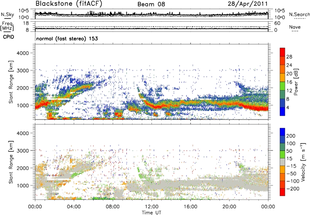Screen dimensions: 310x215
Task: Click the date "28/Apr/2011"
Action: (248, 4)
